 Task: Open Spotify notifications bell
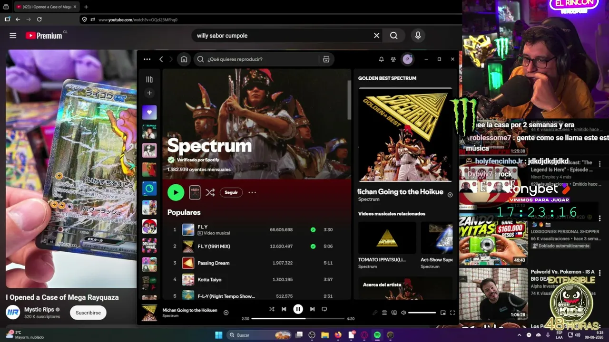tap(381, 59)
